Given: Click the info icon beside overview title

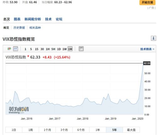Looking at the screenshot, I should coord(154,38).
